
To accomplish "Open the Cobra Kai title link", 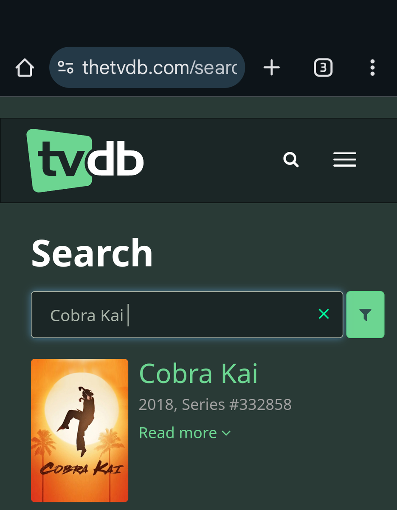I will (198, 374).
